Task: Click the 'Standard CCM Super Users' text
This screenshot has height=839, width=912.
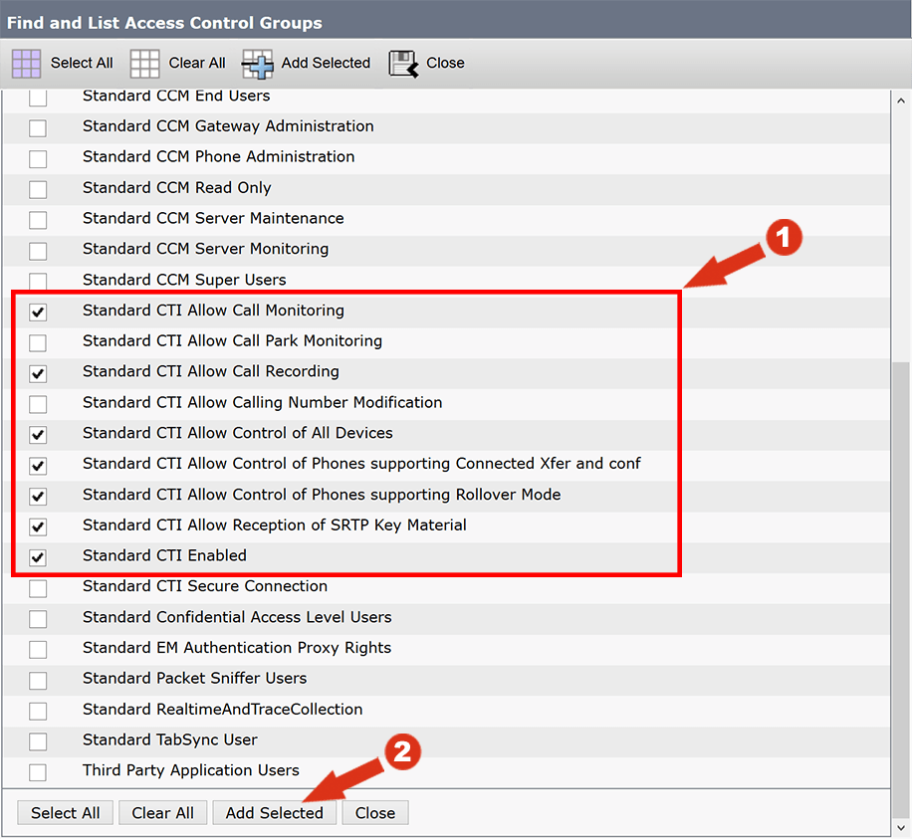Action: [x=184, y=281]
